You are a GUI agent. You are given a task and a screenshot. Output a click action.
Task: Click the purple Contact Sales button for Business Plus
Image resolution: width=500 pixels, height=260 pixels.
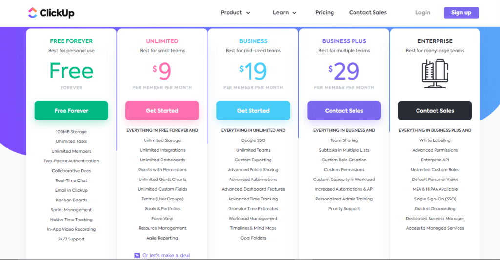pos(344,111)
